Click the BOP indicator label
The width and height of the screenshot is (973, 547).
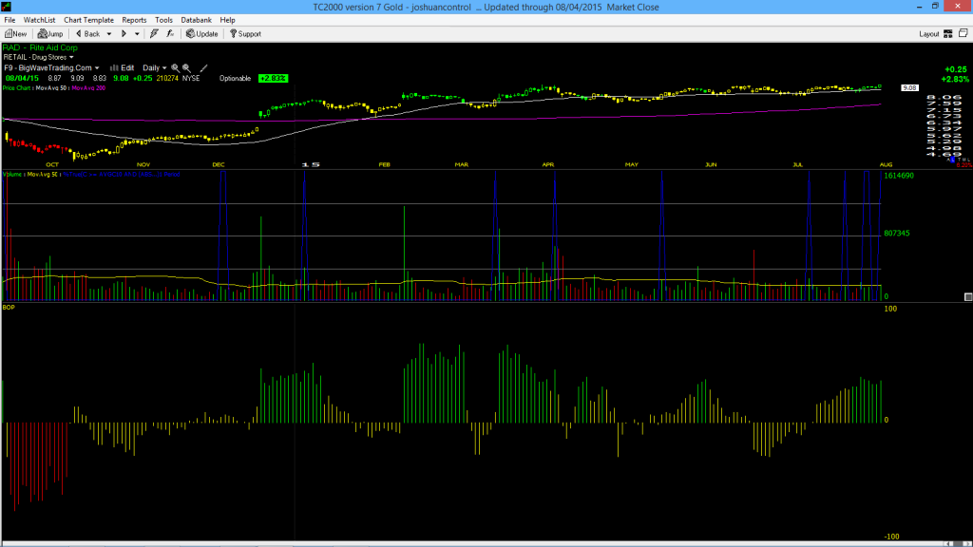tap(9, 308)
